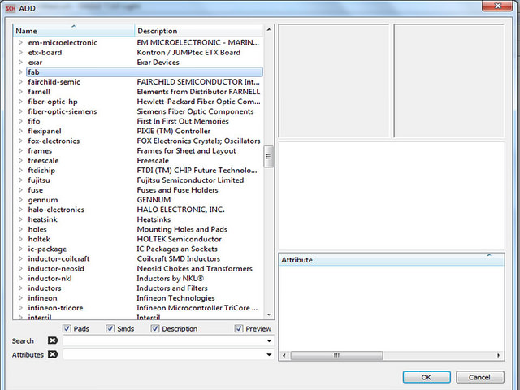The image size is (520, 390).
Task: Click the 'Exar Devices' description
Action: 158,62
